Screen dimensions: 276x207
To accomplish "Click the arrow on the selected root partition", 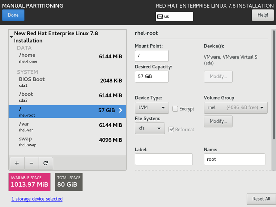I will [x=121, y=110].
